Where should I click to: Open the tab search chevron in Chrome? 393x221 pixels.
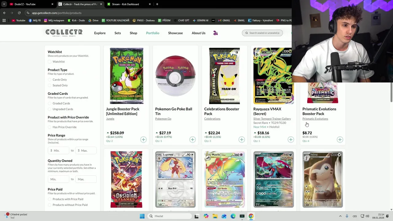(x=4, y=4)
